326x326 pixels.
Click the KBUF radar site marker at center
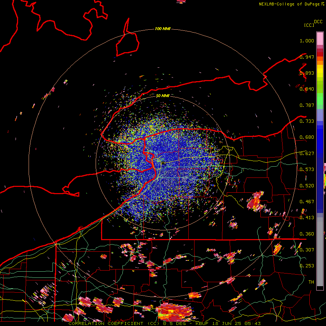click(163, 163)
